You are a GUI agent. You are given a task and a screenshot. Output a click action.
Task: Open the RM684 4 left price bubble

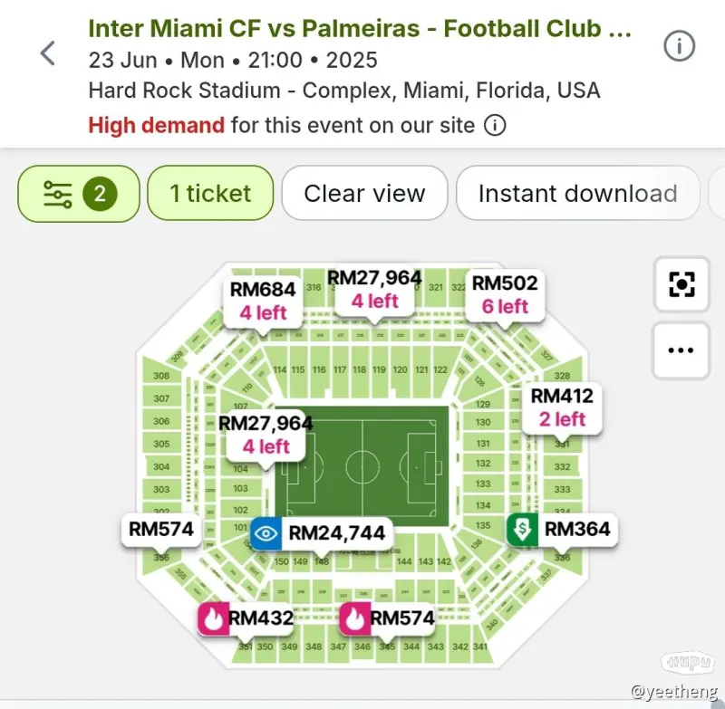coord(263,302)
